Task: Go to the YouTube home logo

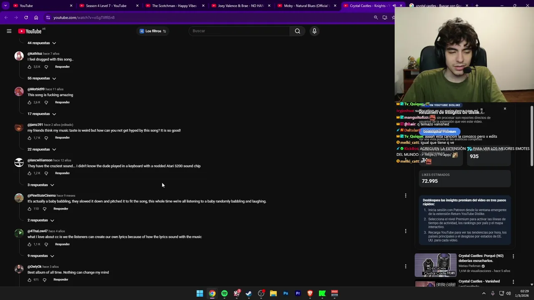Action: tap(30, 31)
